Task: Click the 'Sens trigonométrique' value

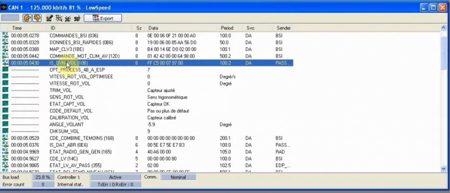Action: (167, 97)
